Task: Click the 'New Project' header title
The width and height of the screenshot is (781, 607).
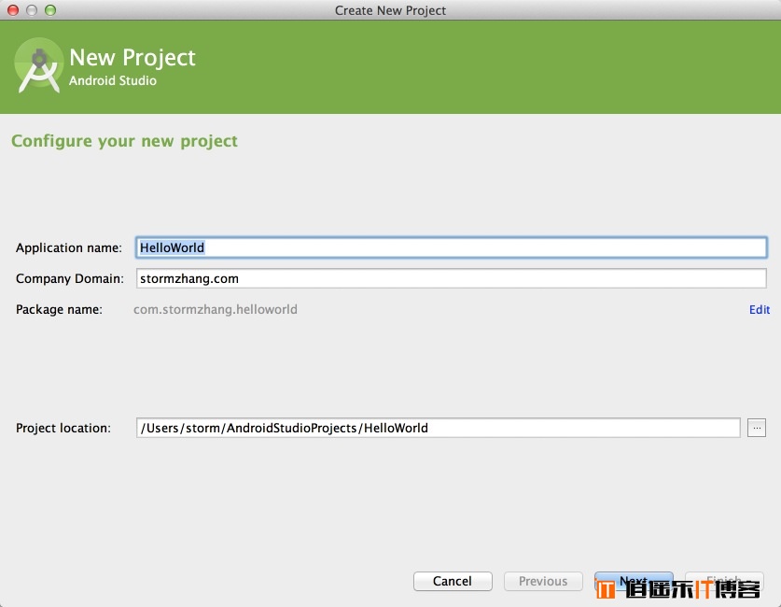Action: [x=132, y=57]
